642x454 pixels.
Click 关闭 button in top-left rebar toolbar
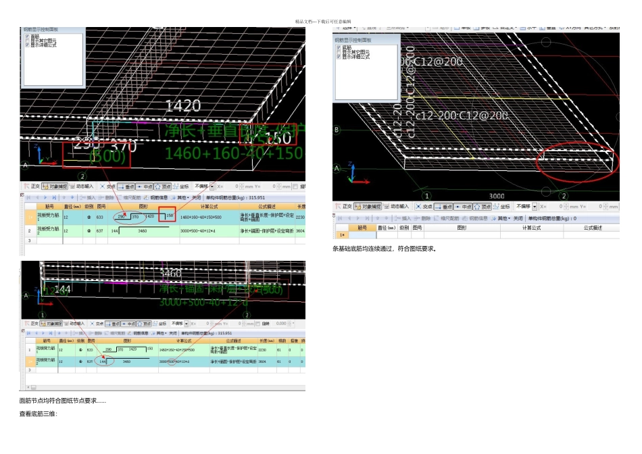tap(196, 197)
